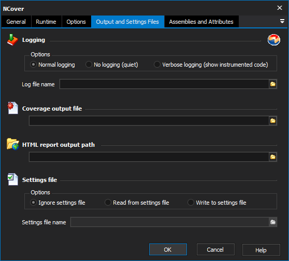Click the HTML report folder globe icon
Viewport: 289px width, 261px height.
coord(13,144)
